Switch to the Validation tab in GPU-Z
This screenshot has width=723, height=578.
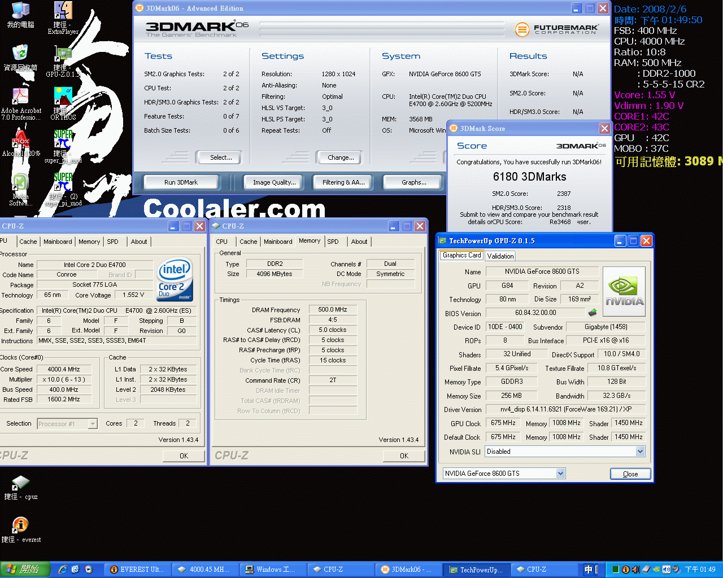pyautogui.click(x=500, y=256)
